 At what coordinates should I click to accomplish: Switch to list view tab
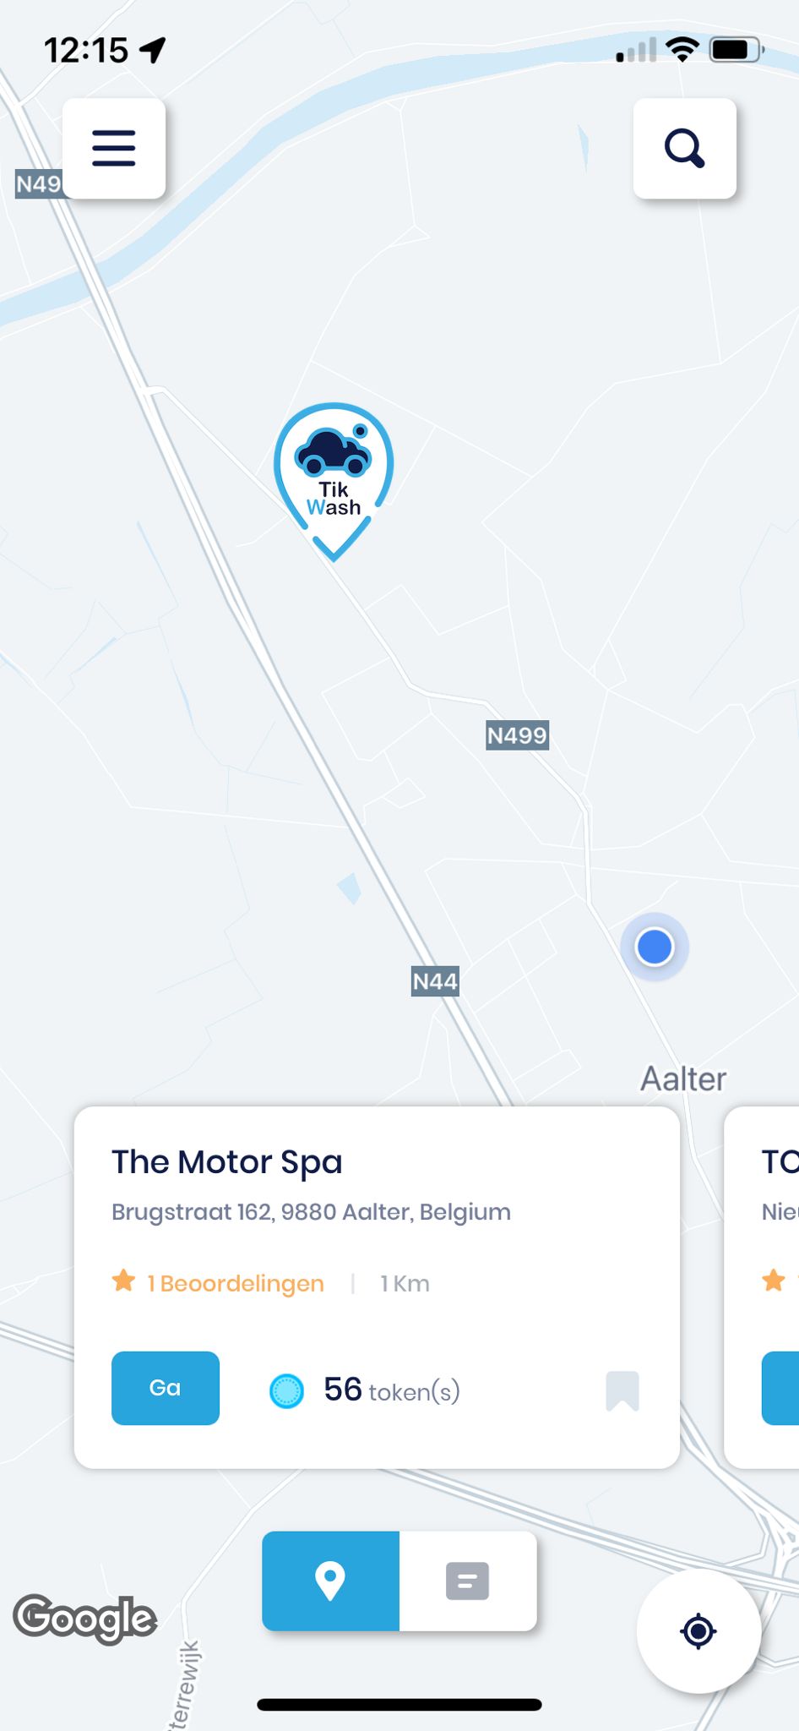click(x=468, y=1581)
